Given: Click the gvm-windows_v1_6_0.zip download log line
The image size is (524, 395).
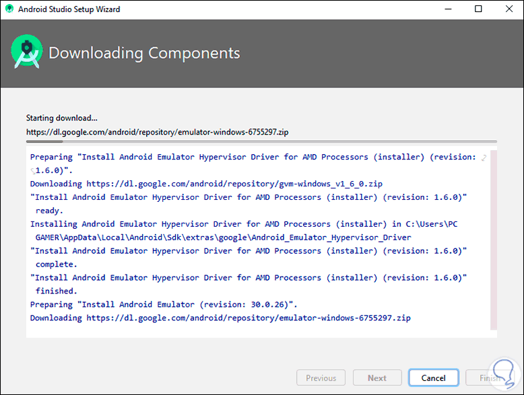Looking at the screenshot, I should click(x=206, y=184).
